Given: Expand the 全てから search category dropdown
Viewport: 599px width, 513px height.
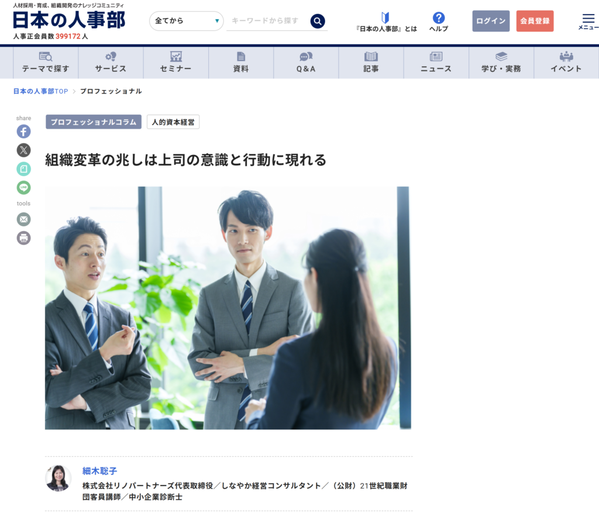Looking at the screenshot, I should coord(187,21).
